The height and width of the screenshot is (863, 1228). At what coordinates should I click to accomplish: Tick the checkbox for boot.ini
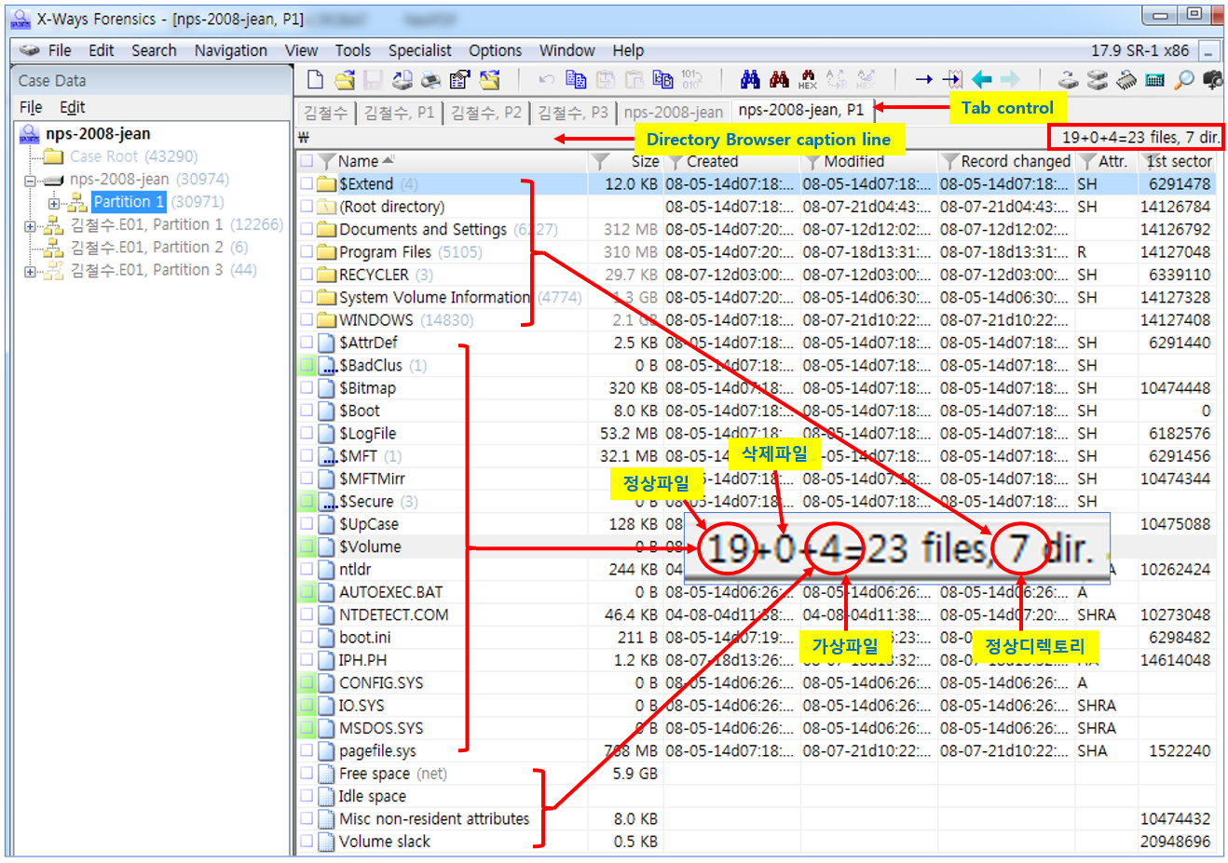(x=306, y=637)
